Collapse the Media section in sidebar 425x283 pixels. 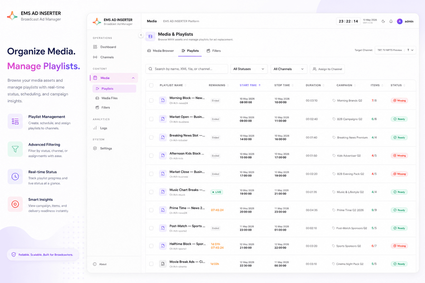click(x=133, y=78)
